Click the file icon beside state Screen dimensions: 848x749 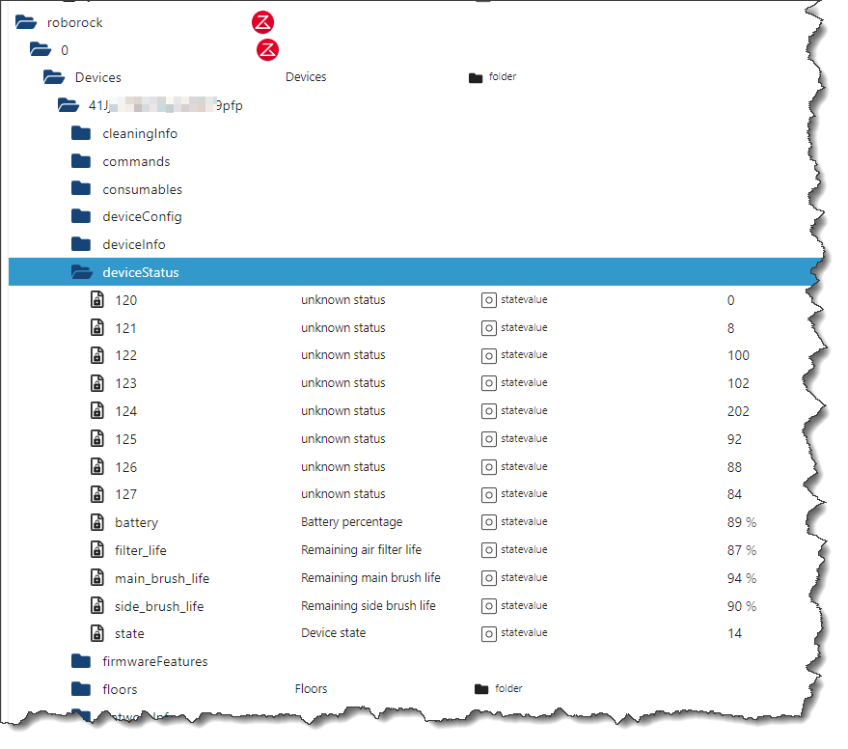(96, 633)
